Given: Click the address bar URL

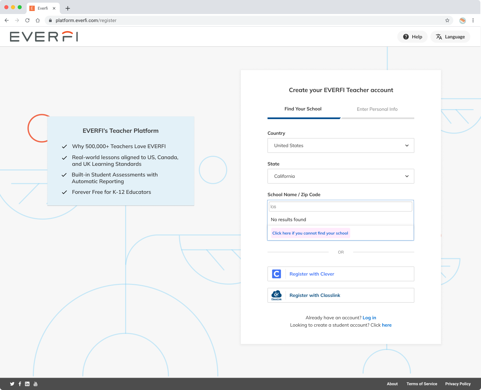Looking at the screenshot, I should point(86,20).
